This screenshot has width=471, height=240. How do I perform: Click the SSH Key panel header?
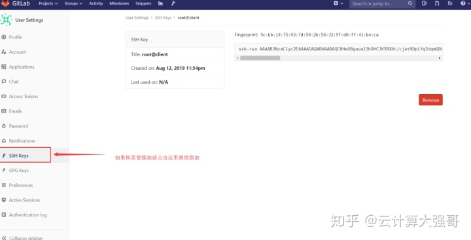click(175, 39)
